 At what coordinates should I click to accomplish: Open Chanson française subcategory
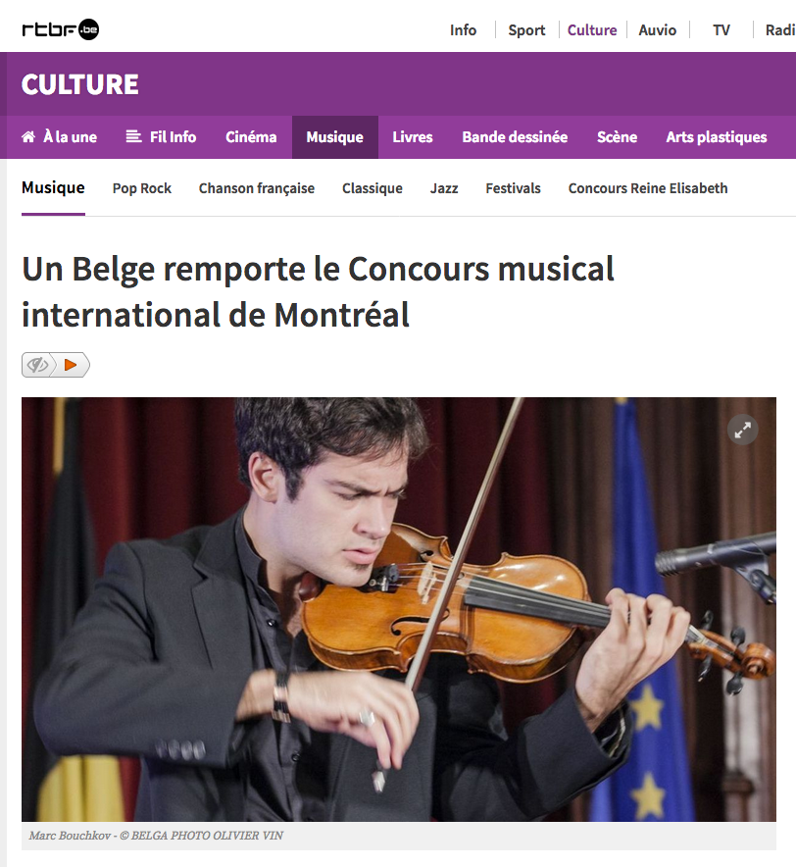tap(257, 188)
